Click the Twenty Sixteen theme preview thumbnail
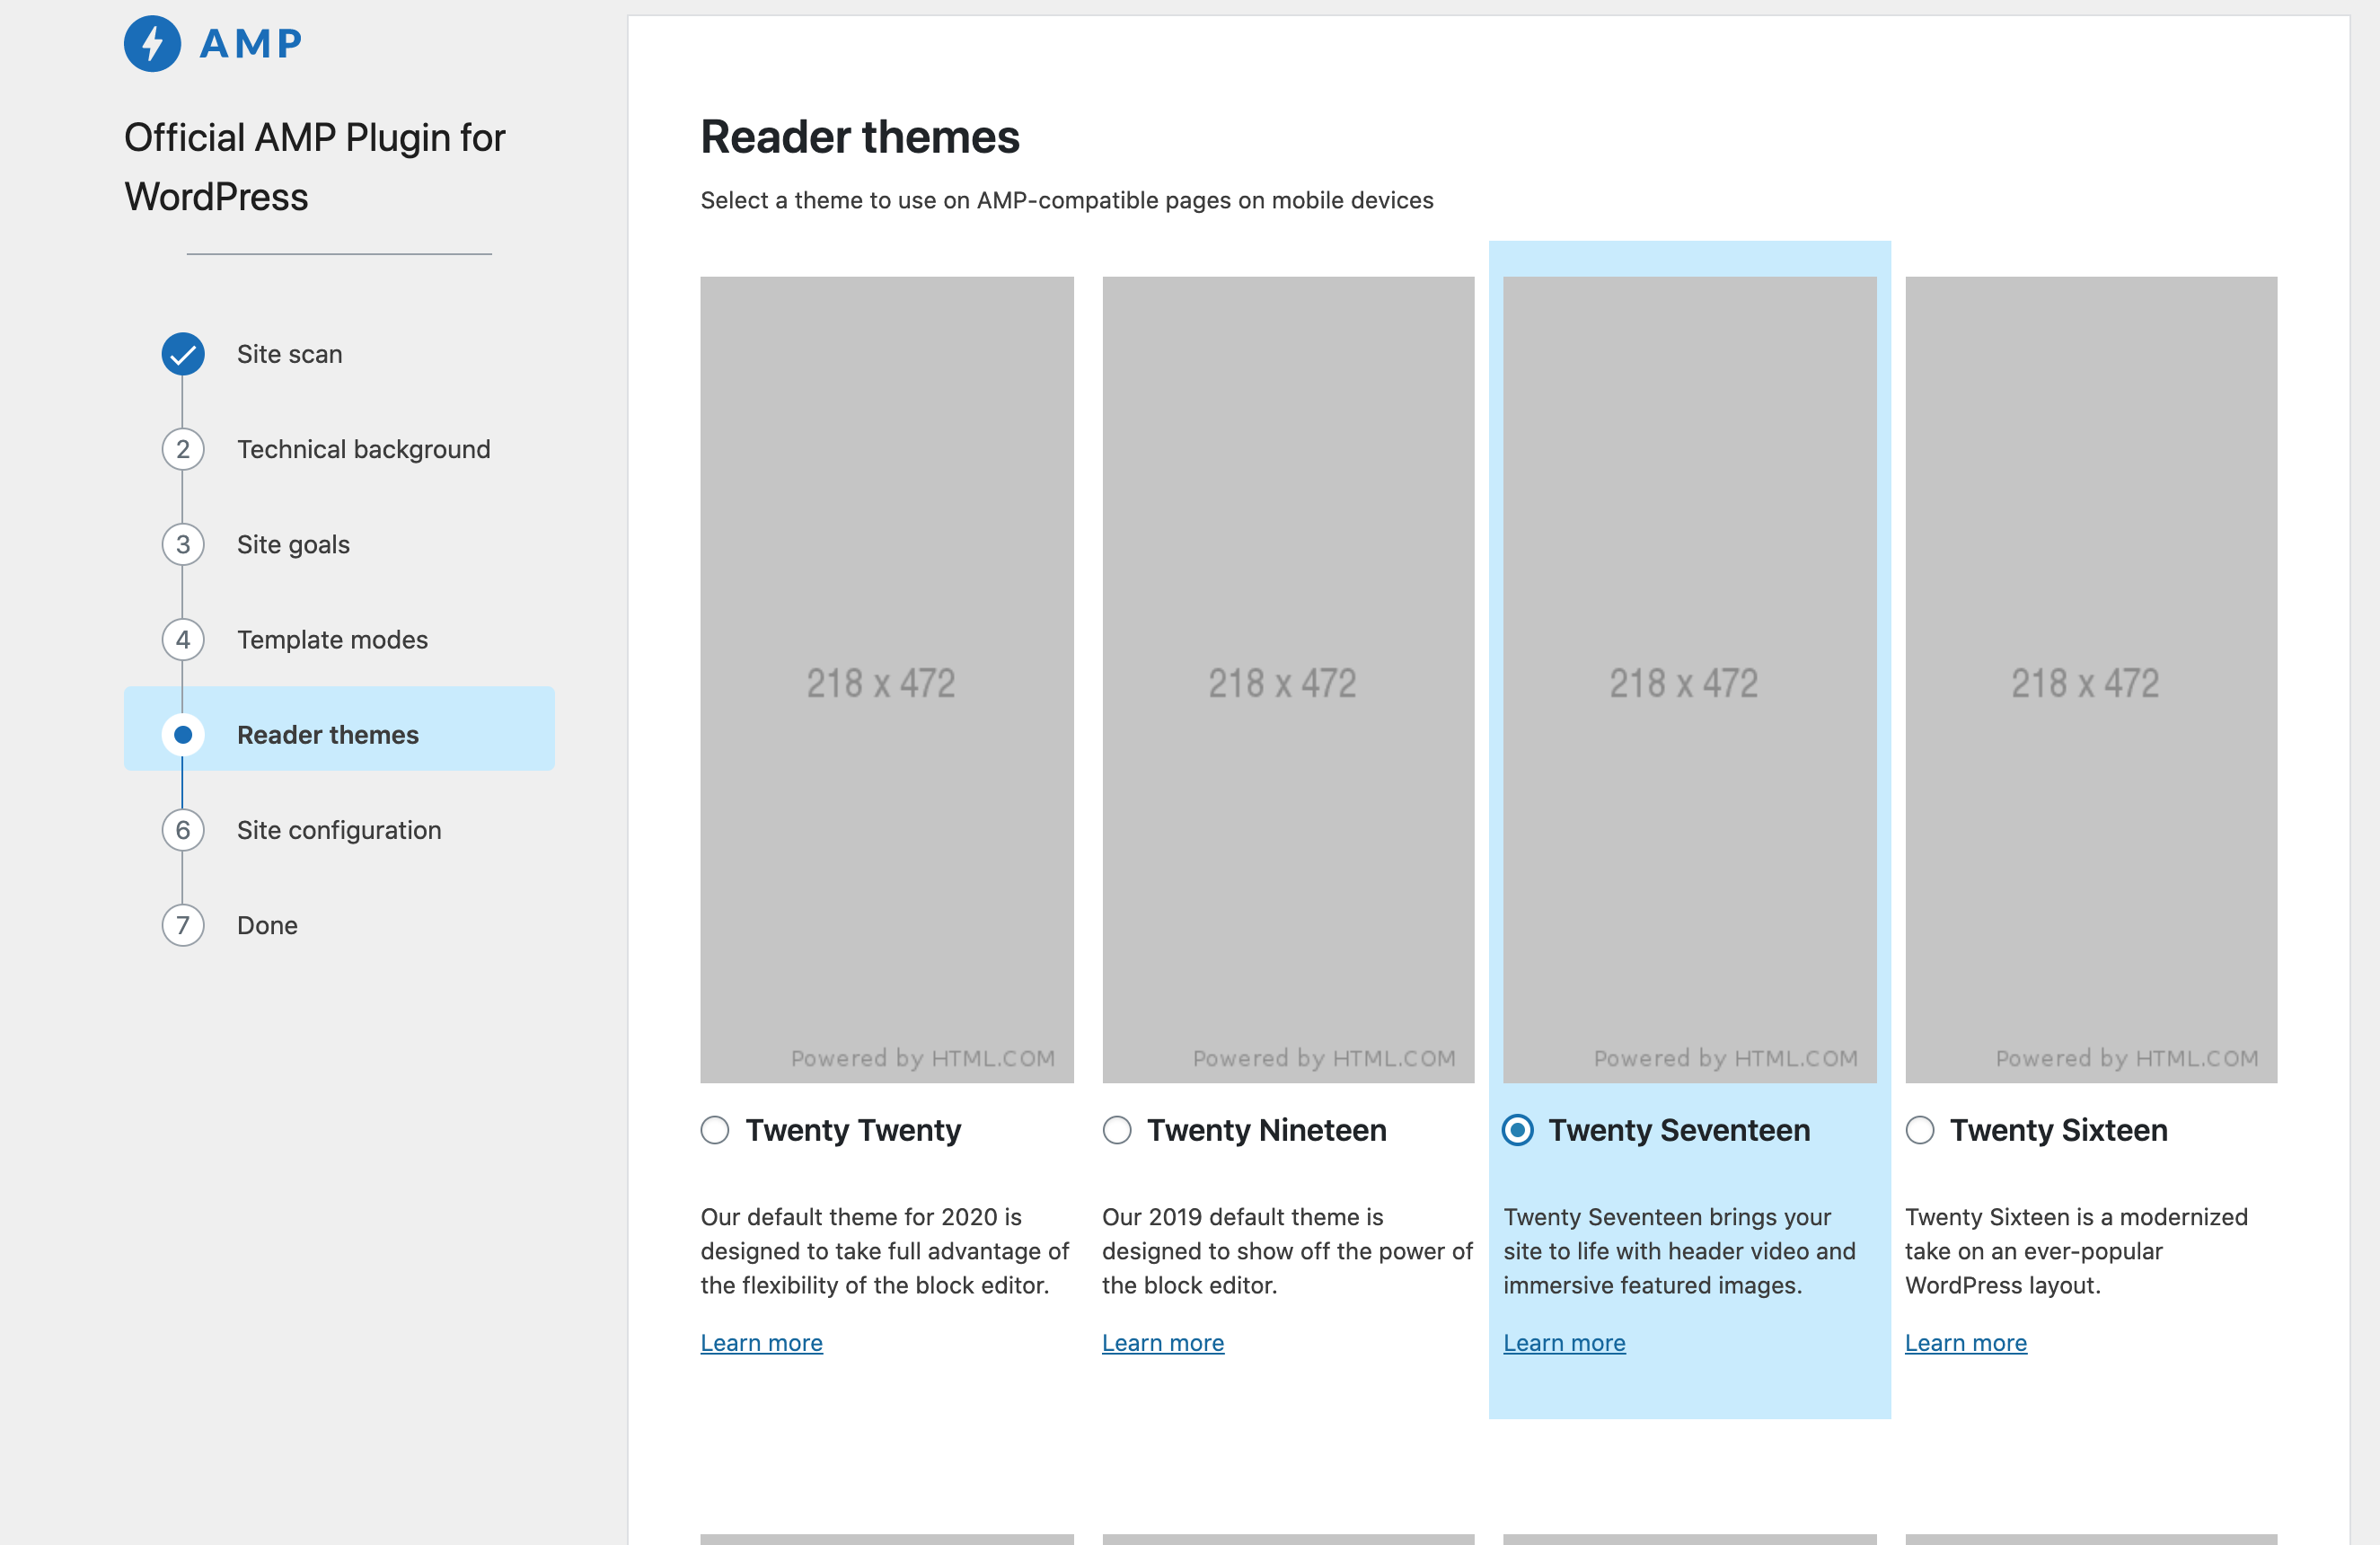This screenshot has height=1545, width=2380. (2091, 680)
